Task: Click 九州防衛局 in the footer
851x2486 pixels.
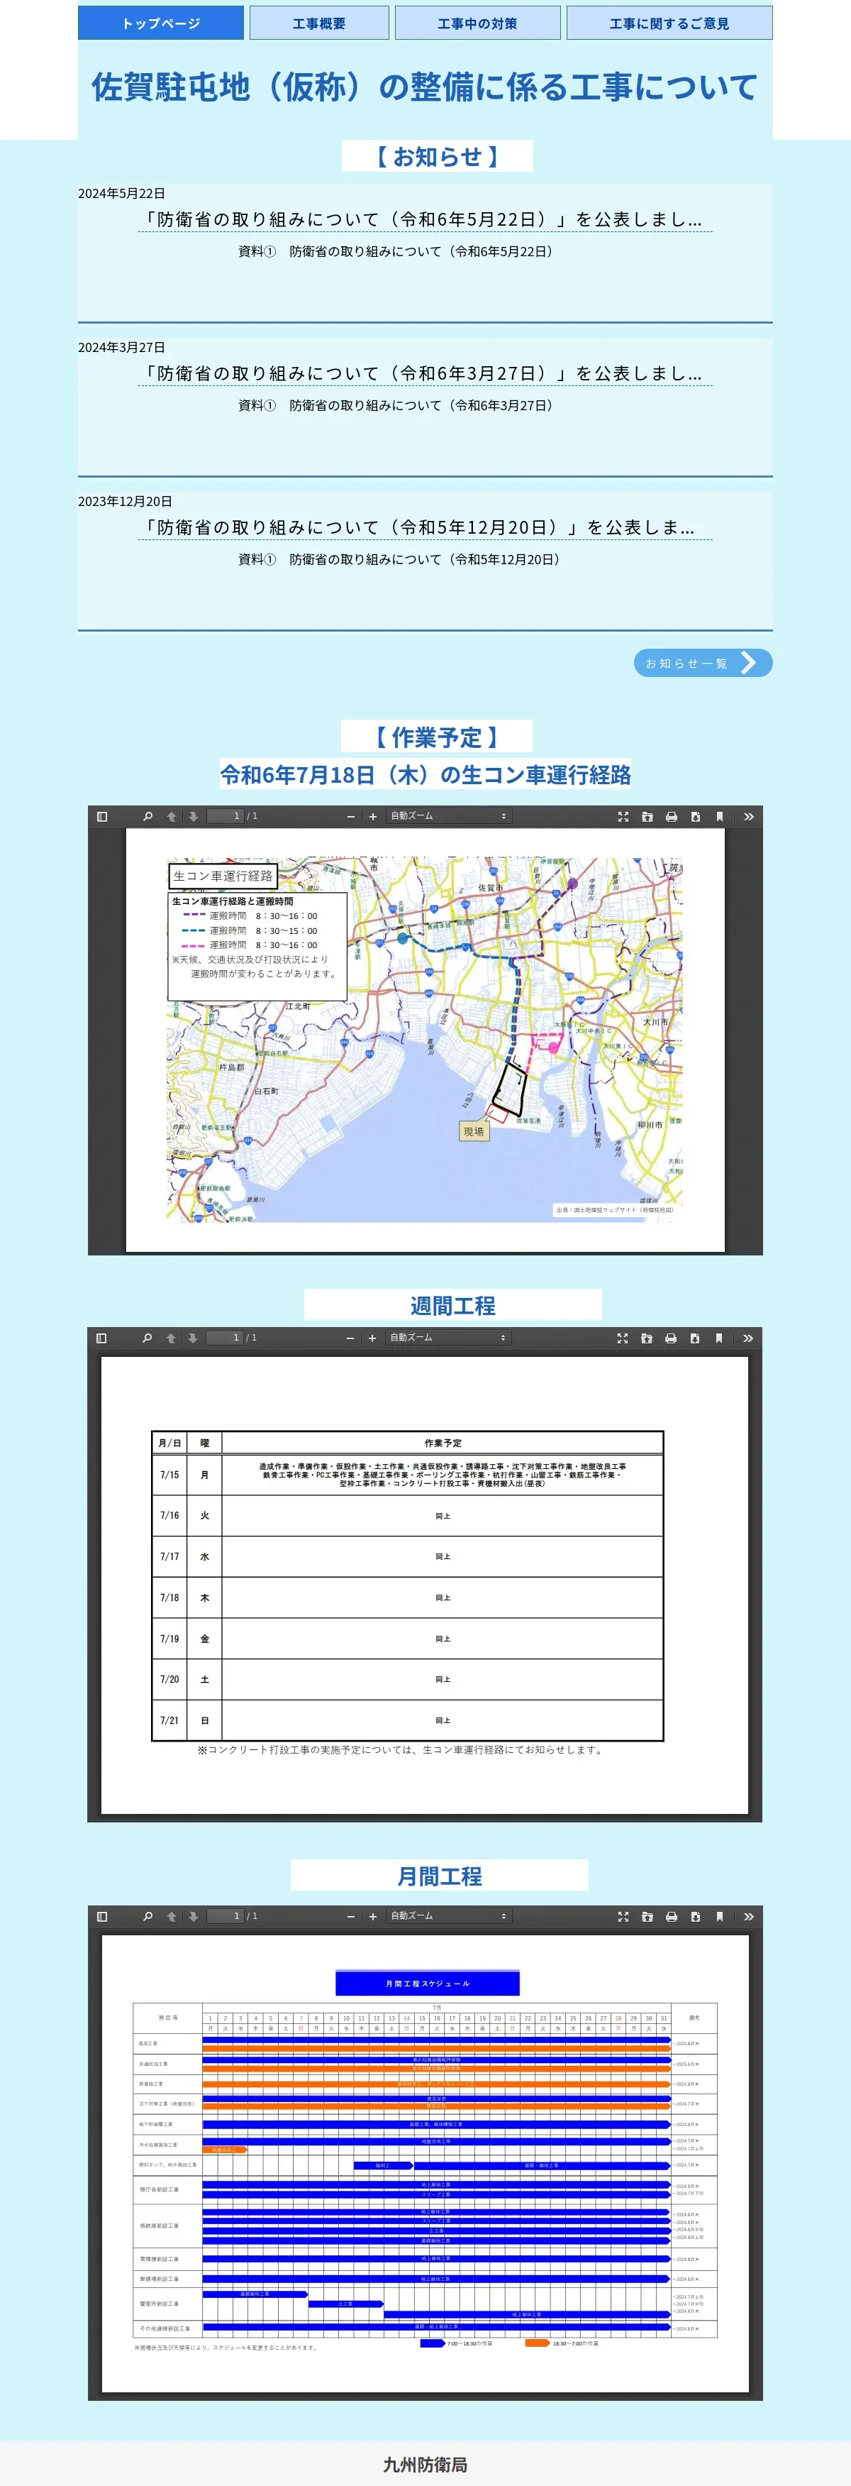Action: pos(425,2464)
